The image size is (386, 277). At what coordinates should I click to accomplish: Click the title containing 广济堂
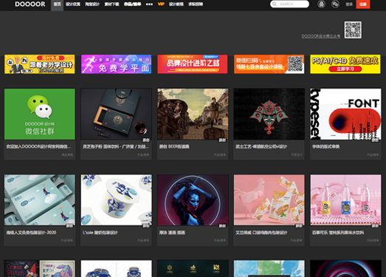coord(116,147)
